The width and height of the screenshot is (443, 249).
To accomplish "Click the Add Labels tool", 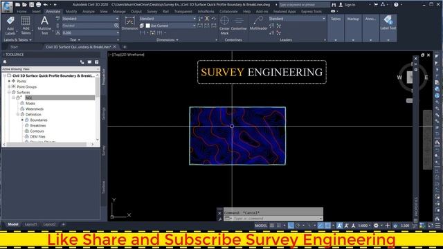I will (10, 26).
